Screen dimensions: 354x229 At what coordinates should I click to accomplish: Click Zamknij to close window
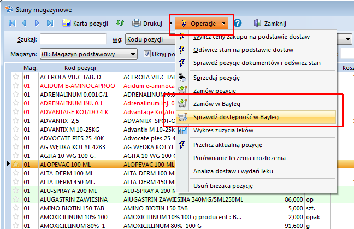click(x=270, y=24)
